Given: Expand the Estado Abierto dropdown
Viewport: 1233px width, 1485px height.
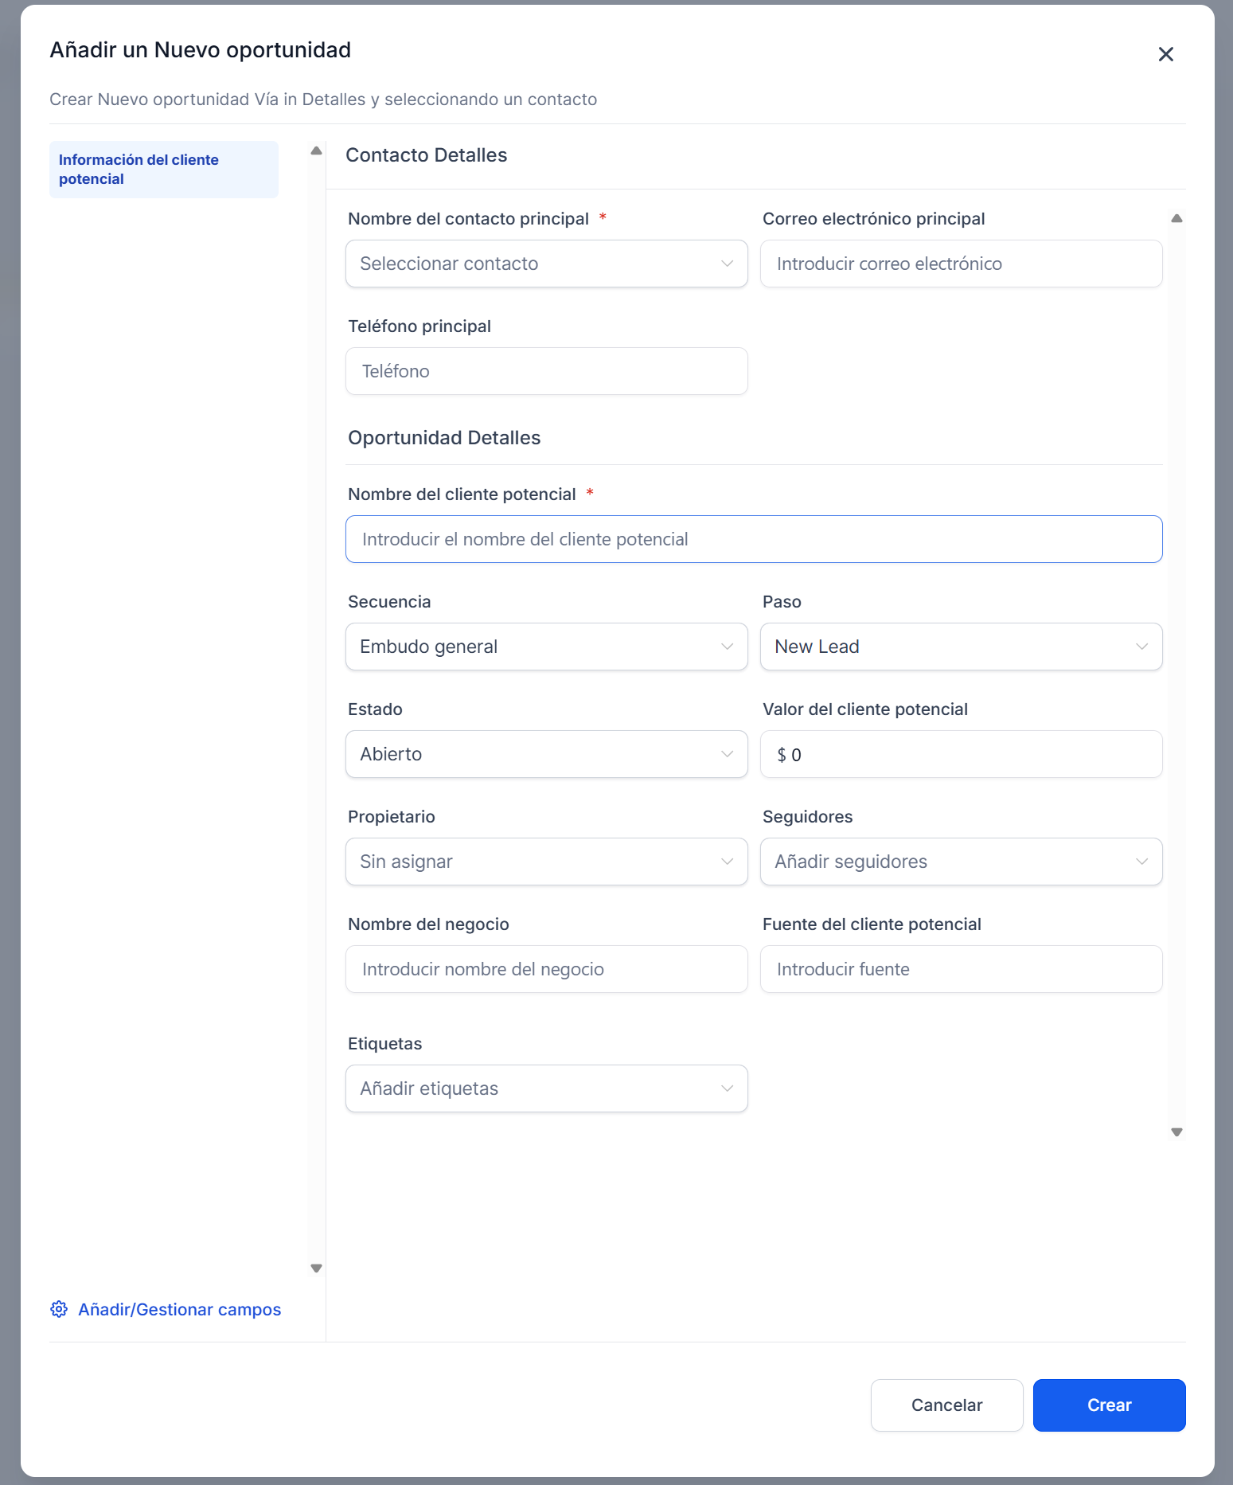Looking at the screenshot, I should [546, 754].
